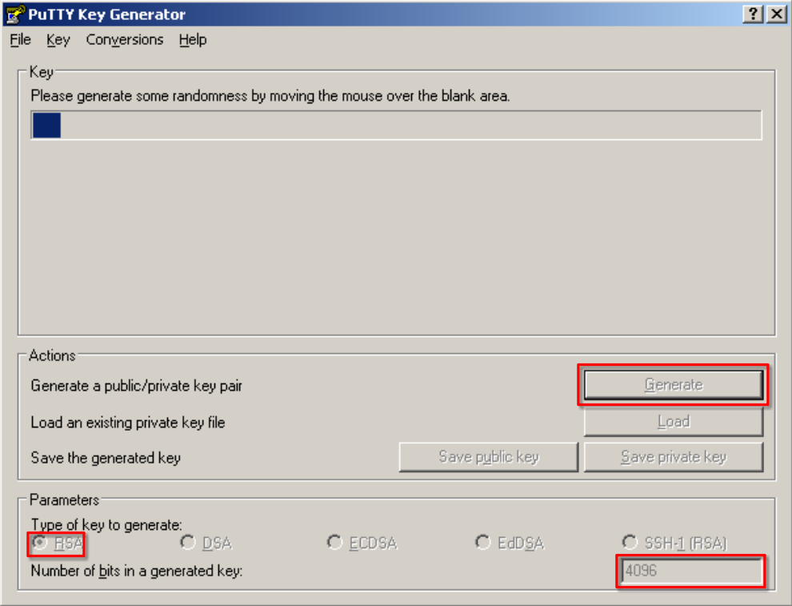Click the Load button
Image resolution: width=792 pixels, height=606 pixels.
(674, 422)
